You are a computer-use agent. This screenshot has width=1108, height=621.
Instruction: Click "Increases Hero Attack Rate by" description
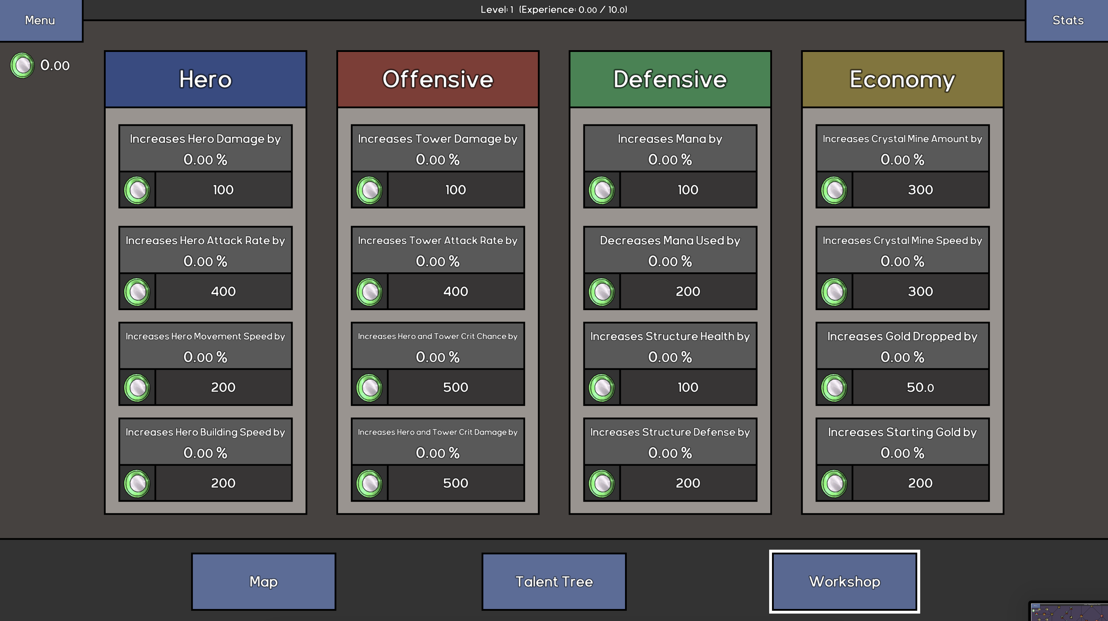pos(206,241)
